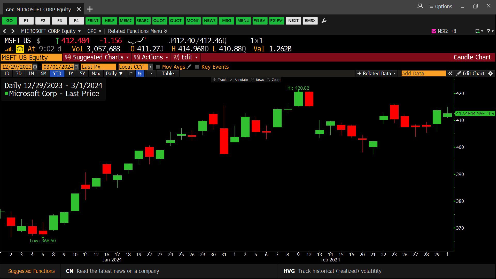Click the export window icon

pos(478,31)
